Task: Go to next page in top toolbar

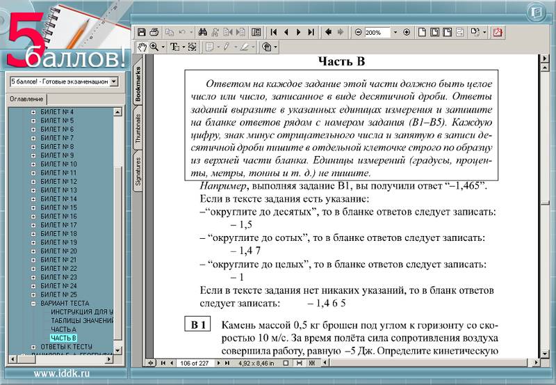Action: point(299,32)
